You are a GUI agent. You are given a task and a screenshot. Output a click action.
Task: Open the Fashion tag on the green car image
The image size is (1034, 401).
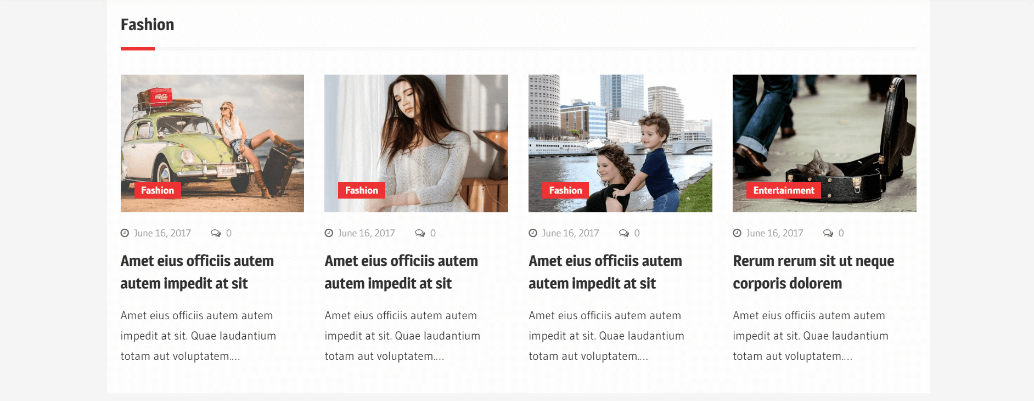click(158, 190)
